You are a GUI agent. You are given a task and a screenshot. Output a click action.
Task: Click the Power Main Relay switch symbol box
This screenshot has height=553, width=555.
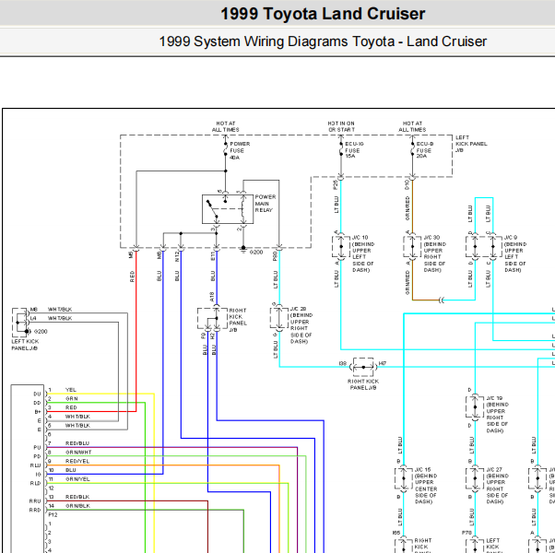click(228, 209)
